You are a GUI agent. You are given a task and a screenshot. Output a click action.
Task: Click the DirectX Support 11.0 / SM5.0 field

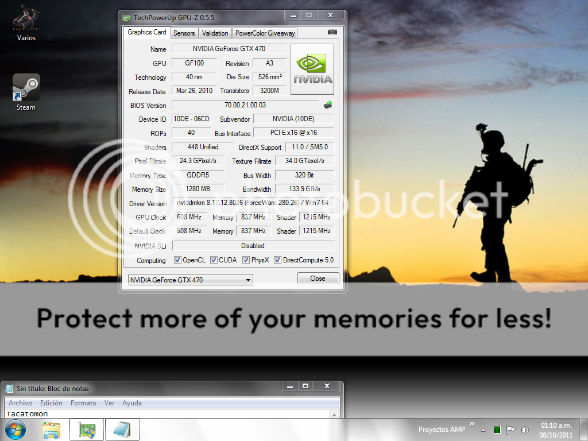click(x=310, y=147)
